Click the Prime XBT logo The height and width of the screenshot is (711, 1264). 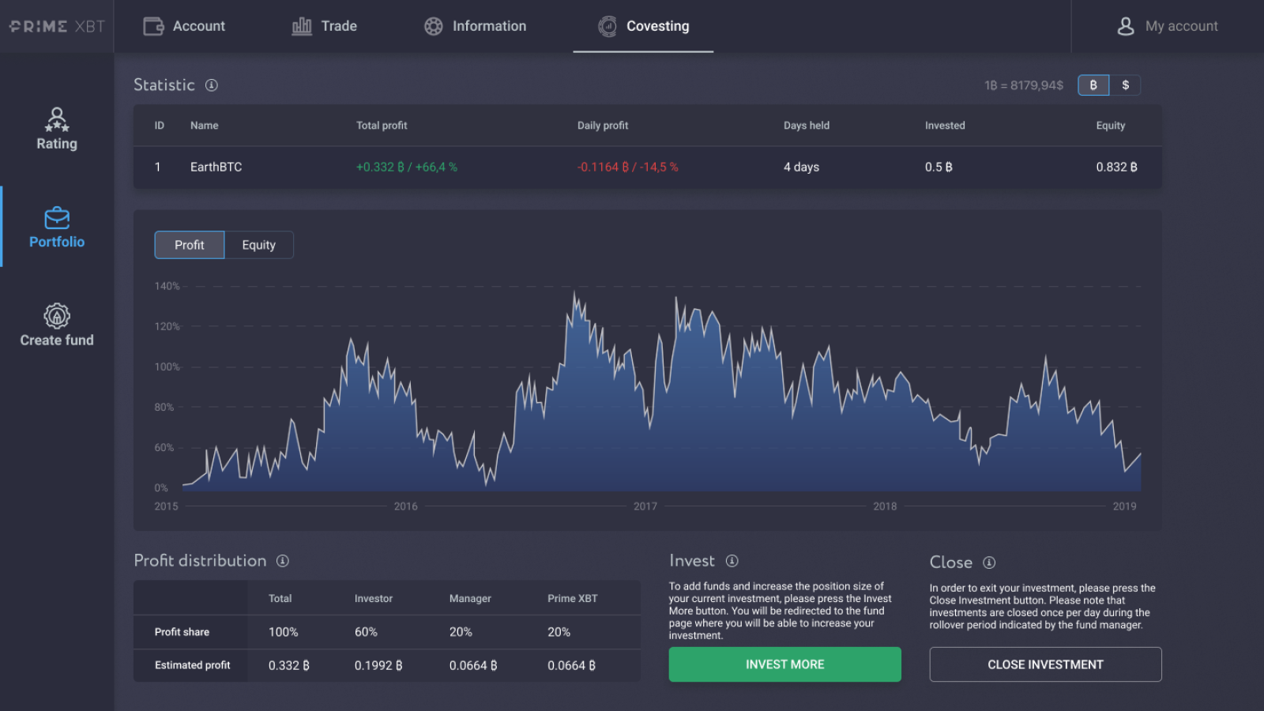coord(57,26)
